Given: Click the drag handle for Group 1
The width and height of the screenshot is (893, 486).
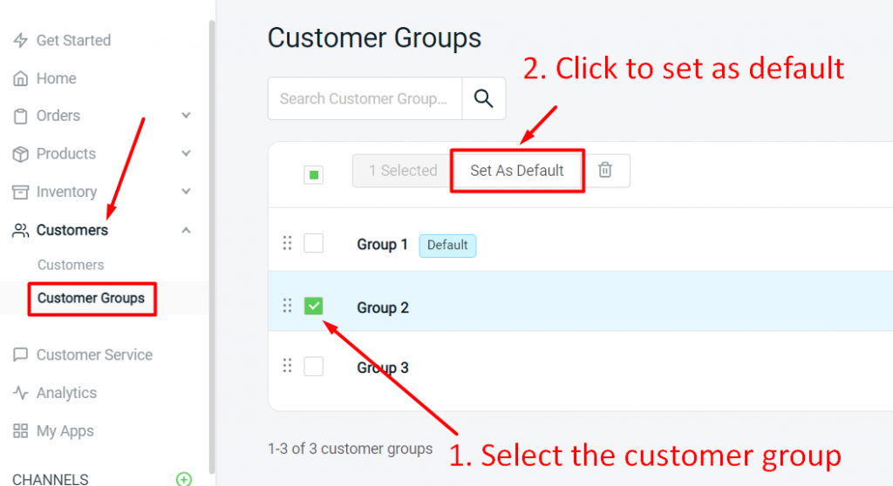Looking at the screenshot, I should click(x=287, y=244).
